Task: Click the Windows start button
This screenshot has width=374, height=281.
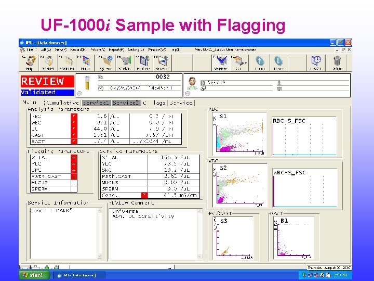Action: (35, 275)
